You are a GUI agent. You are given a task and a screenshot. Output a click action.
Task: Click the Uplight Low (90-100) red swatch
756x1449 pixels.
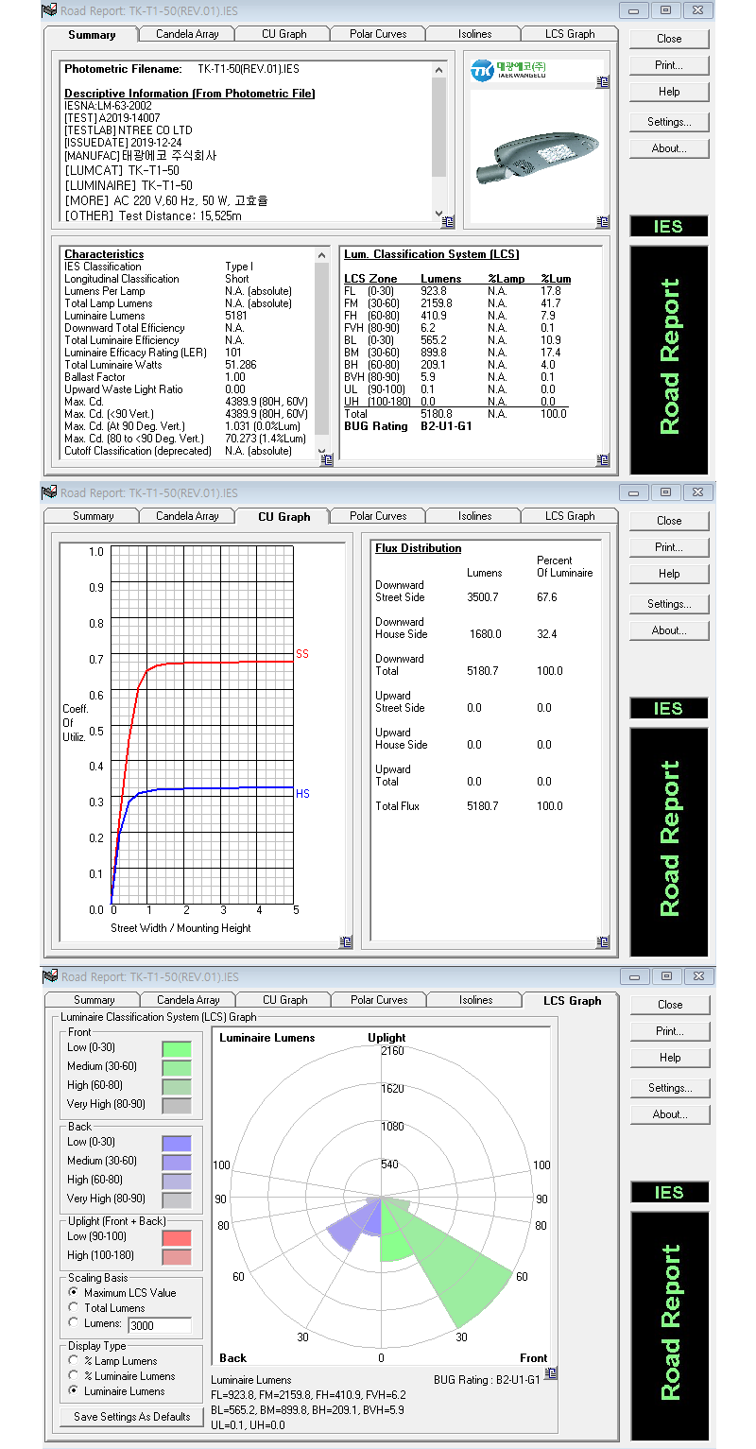point(177,1237)
